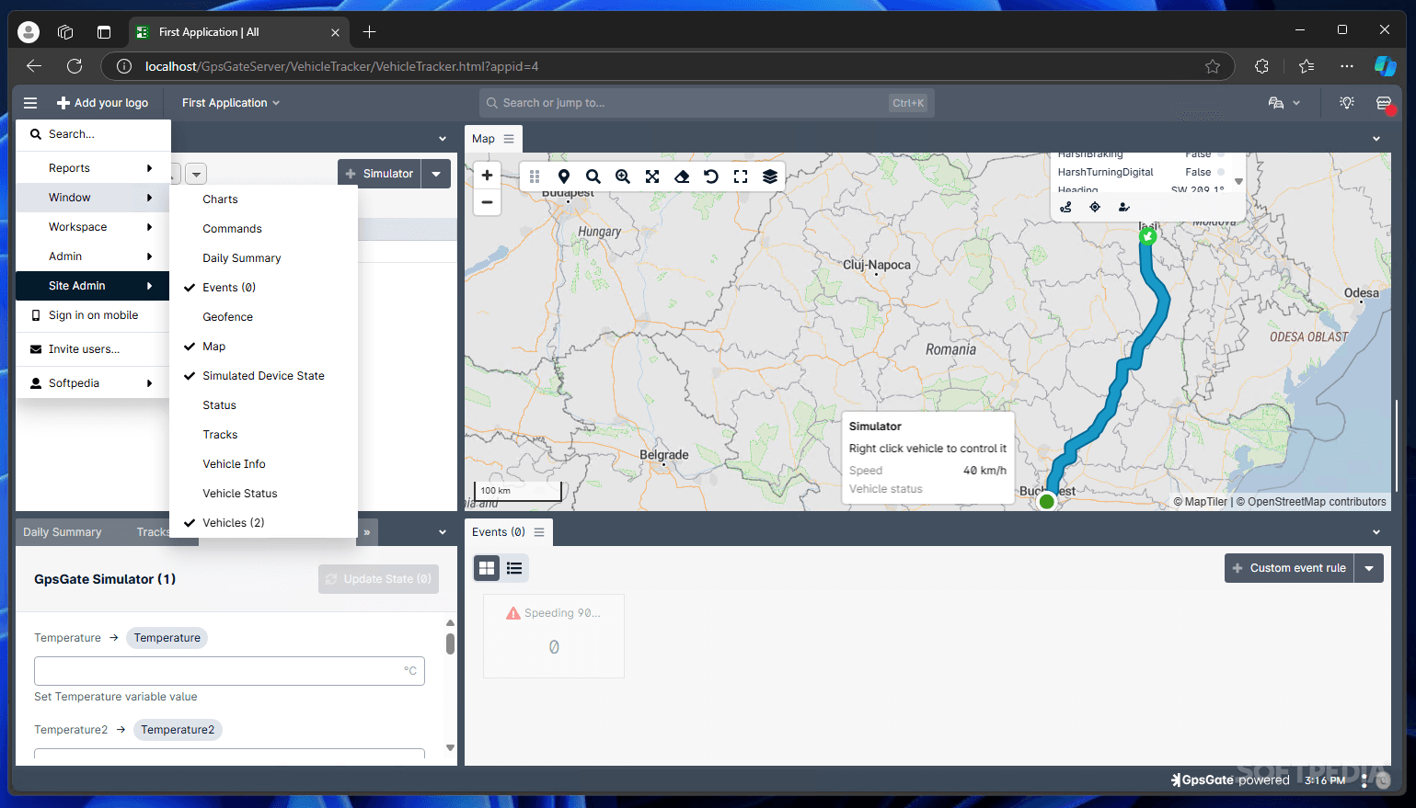This screenshot has height=808, width=1416.
Task: Click the Simulator button
Action: pos(379,174)
